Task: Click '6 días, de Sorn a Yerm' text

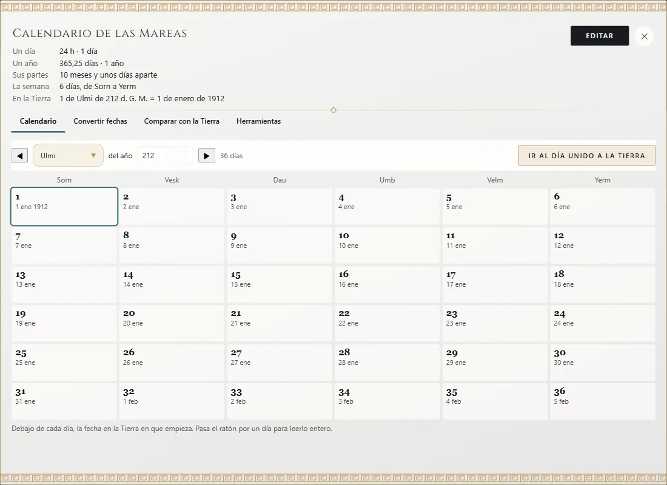Action: pos(98,86)
